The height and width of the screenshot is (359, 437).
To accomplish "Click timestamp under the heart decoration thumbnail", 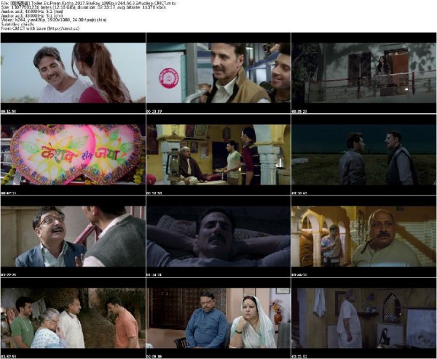I will (9, 195).
